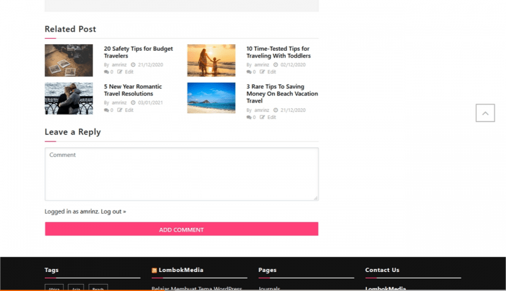This screenshot has width=506, height=291.
Task: Click the LombokMedia footer feed title
Action: pos(181,270)
